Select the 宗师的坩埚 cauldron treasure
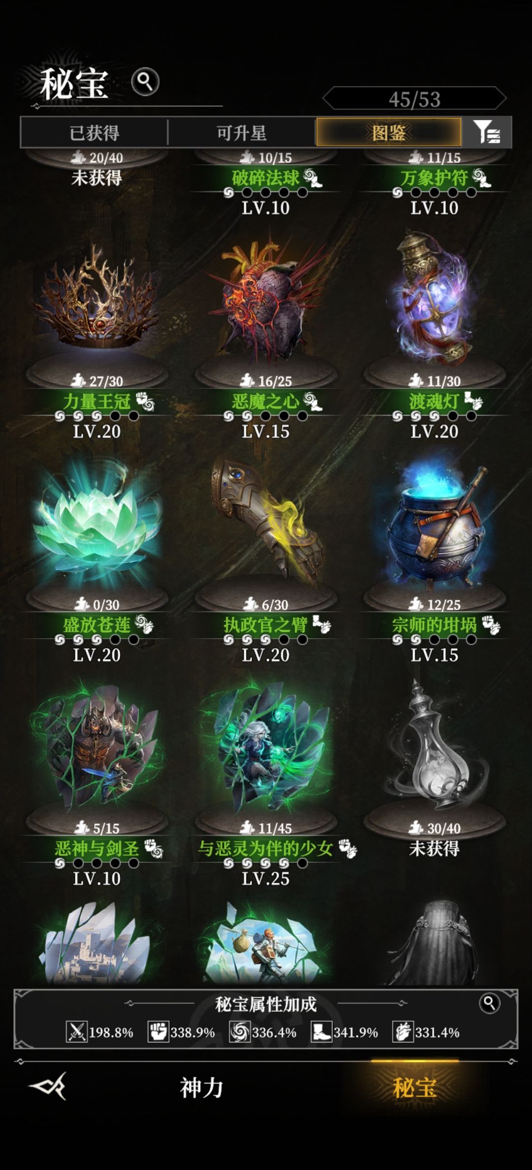 [434, 525]
